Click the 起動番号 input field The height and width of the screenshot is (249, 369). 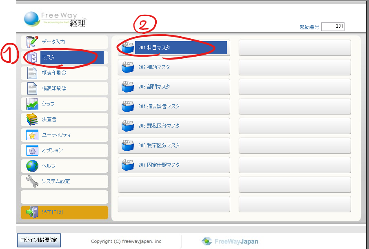pos(333,27)
